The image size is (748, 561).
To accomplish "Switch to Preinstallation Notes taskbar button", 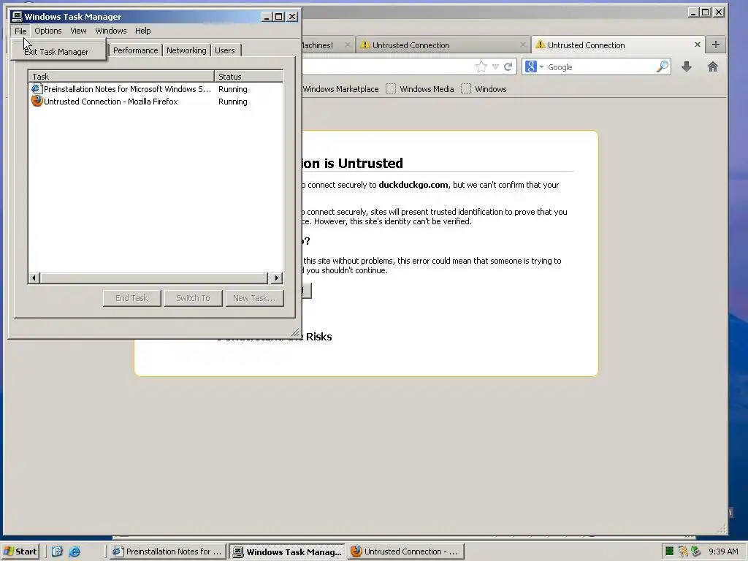I will click(167, 552).
